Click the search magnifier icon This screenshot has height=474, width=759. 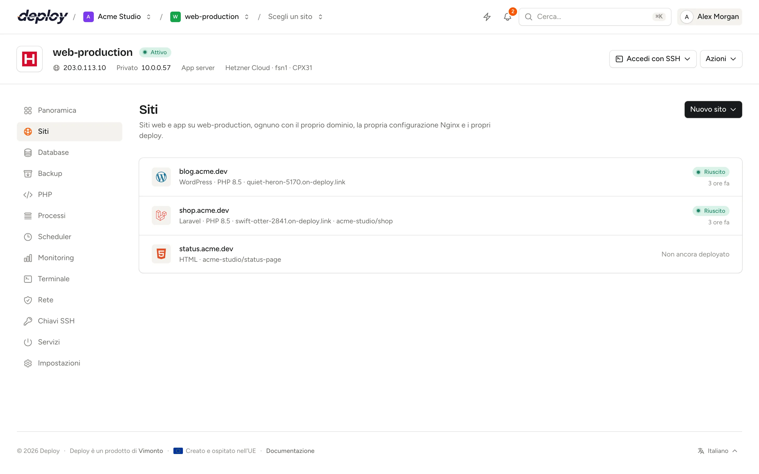point(528,17)
